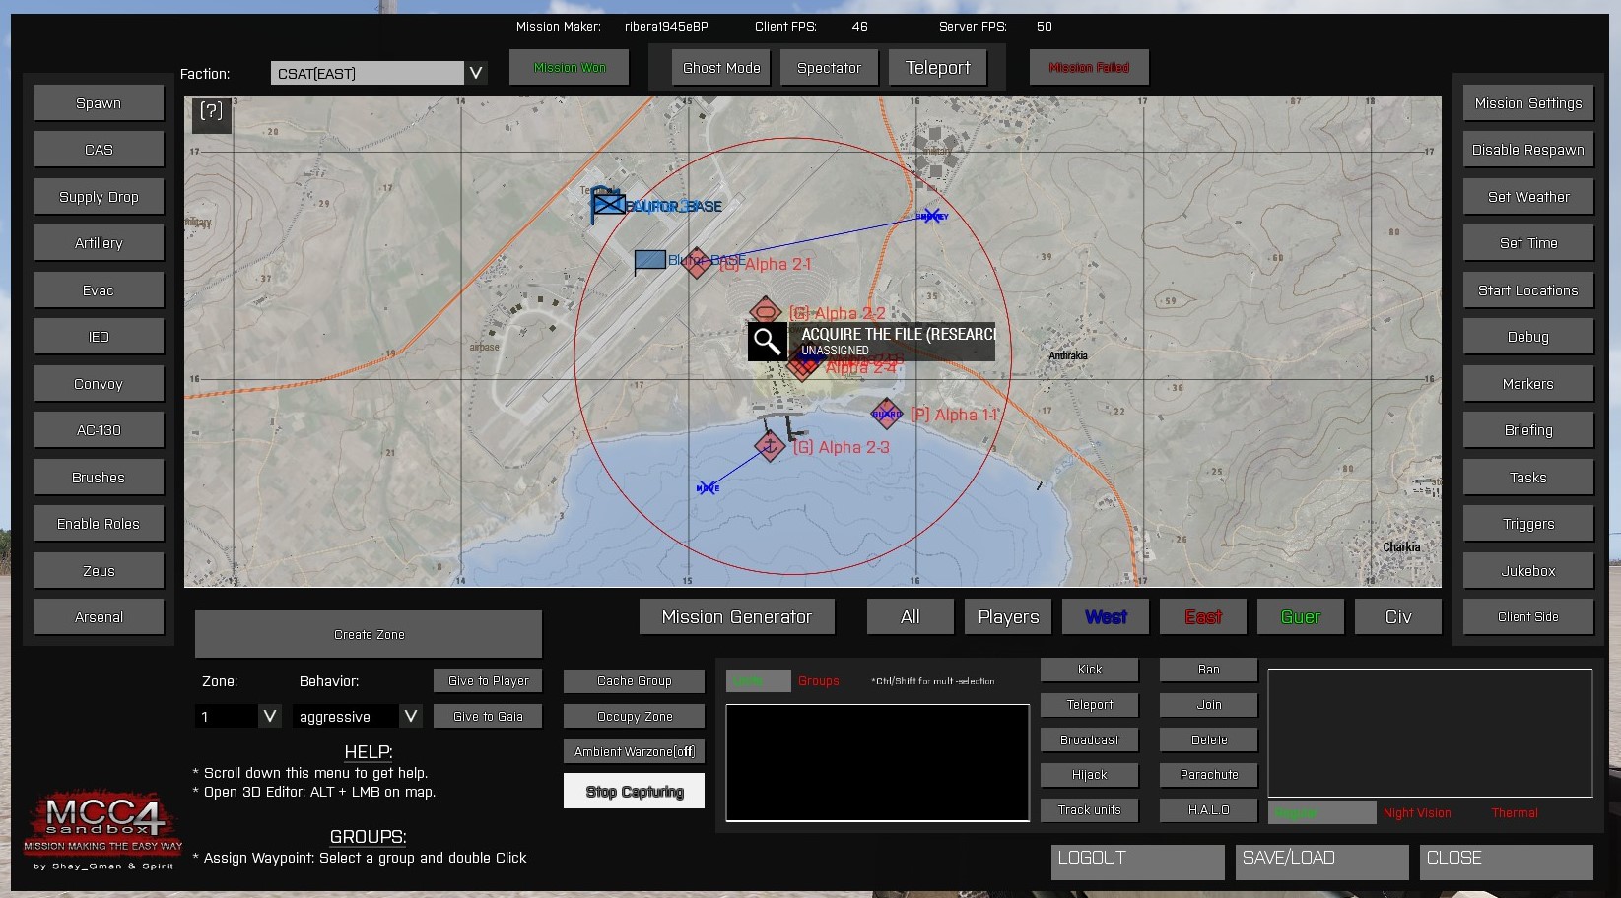Open Set Weather
Screen dimensions: 1621x898
1528,197
